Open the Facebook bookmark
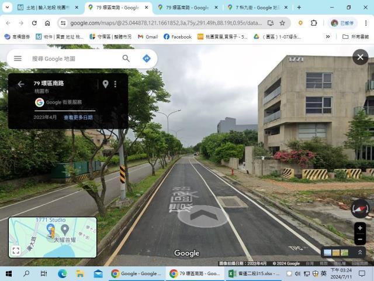This screenshot has height=281, width=374. point(178,36)
